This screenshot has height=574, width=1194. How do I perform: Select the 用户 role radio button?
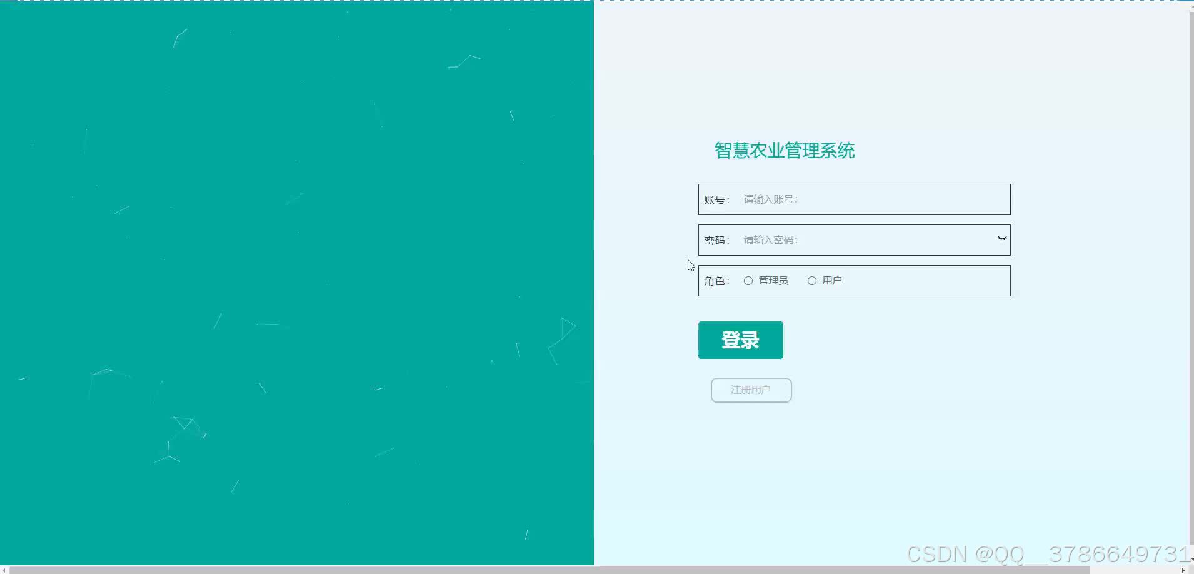click(x=811, y=281)
